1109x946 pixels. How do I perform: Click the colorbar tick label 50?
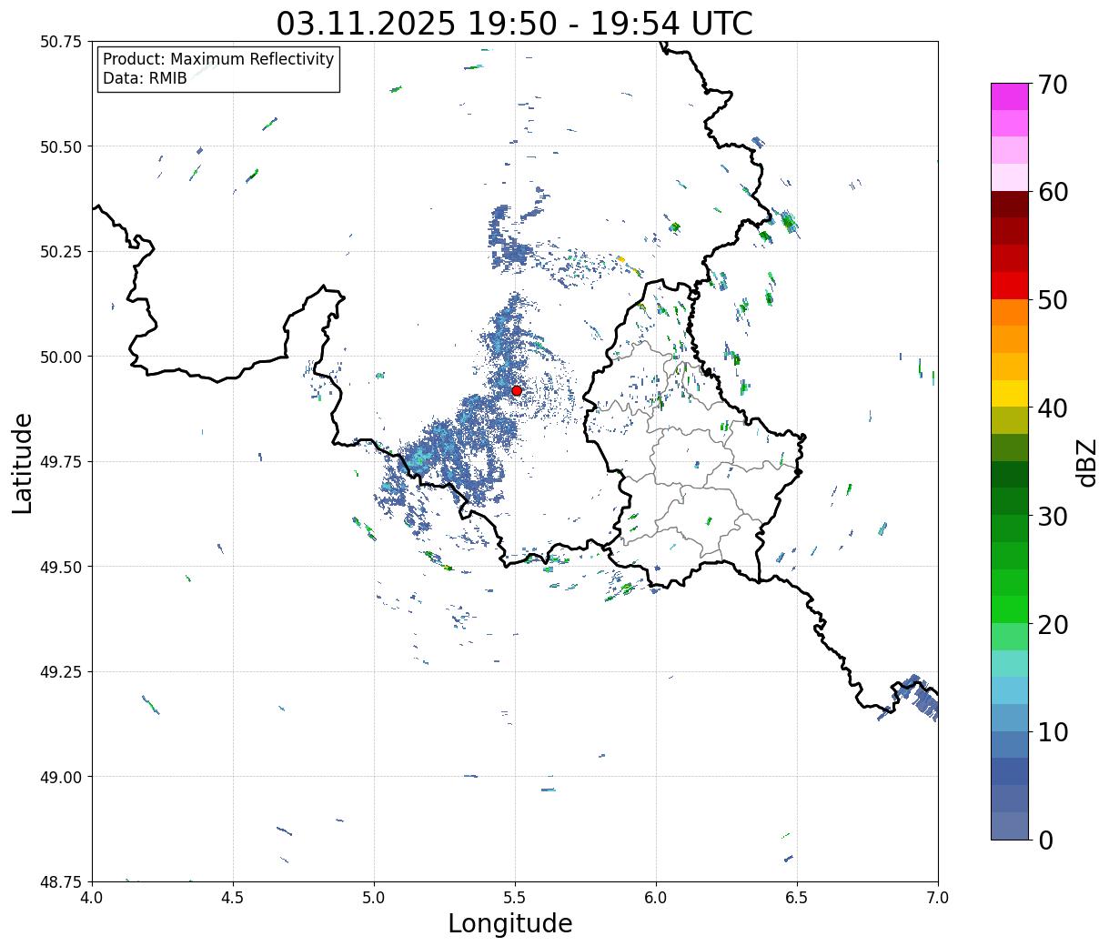[x=1052, y=300]
